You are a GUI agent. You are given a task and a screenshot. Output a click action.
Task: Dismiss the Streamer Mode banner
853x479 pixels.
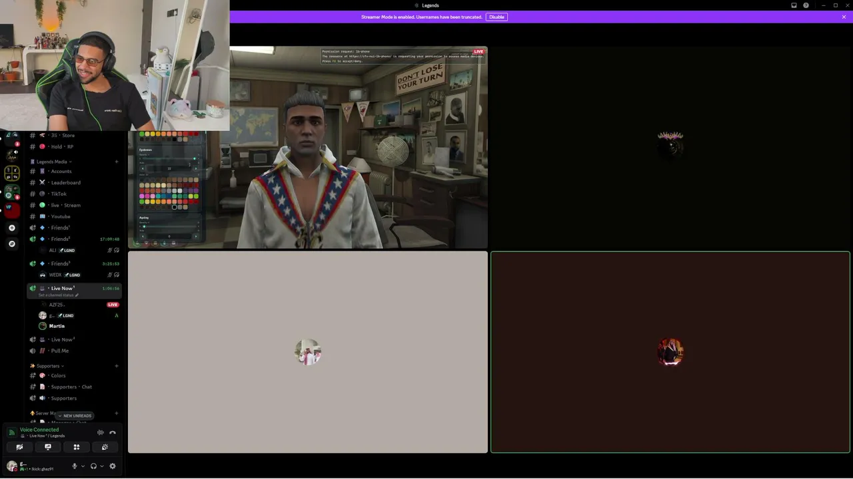click(x=844, y=17)
